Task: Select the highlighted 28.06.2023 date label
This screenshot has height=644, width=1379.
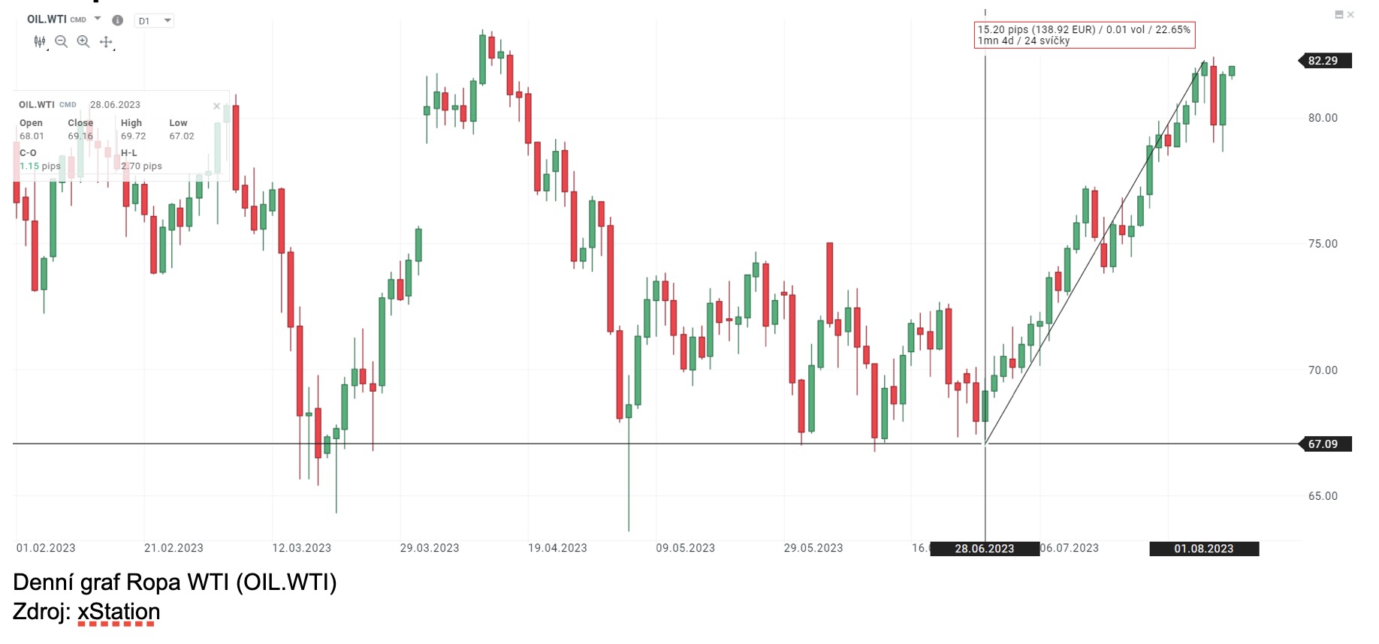Action: click(984, 549)
